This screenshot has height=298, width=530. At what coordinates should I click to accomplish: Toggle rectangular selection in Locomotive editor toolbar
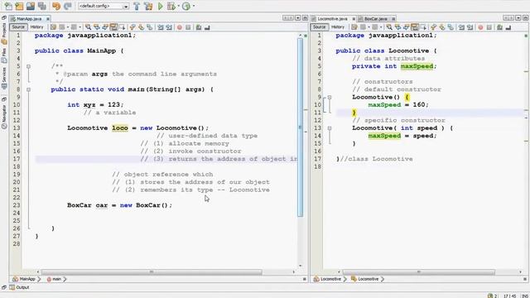tap(423, 27)
